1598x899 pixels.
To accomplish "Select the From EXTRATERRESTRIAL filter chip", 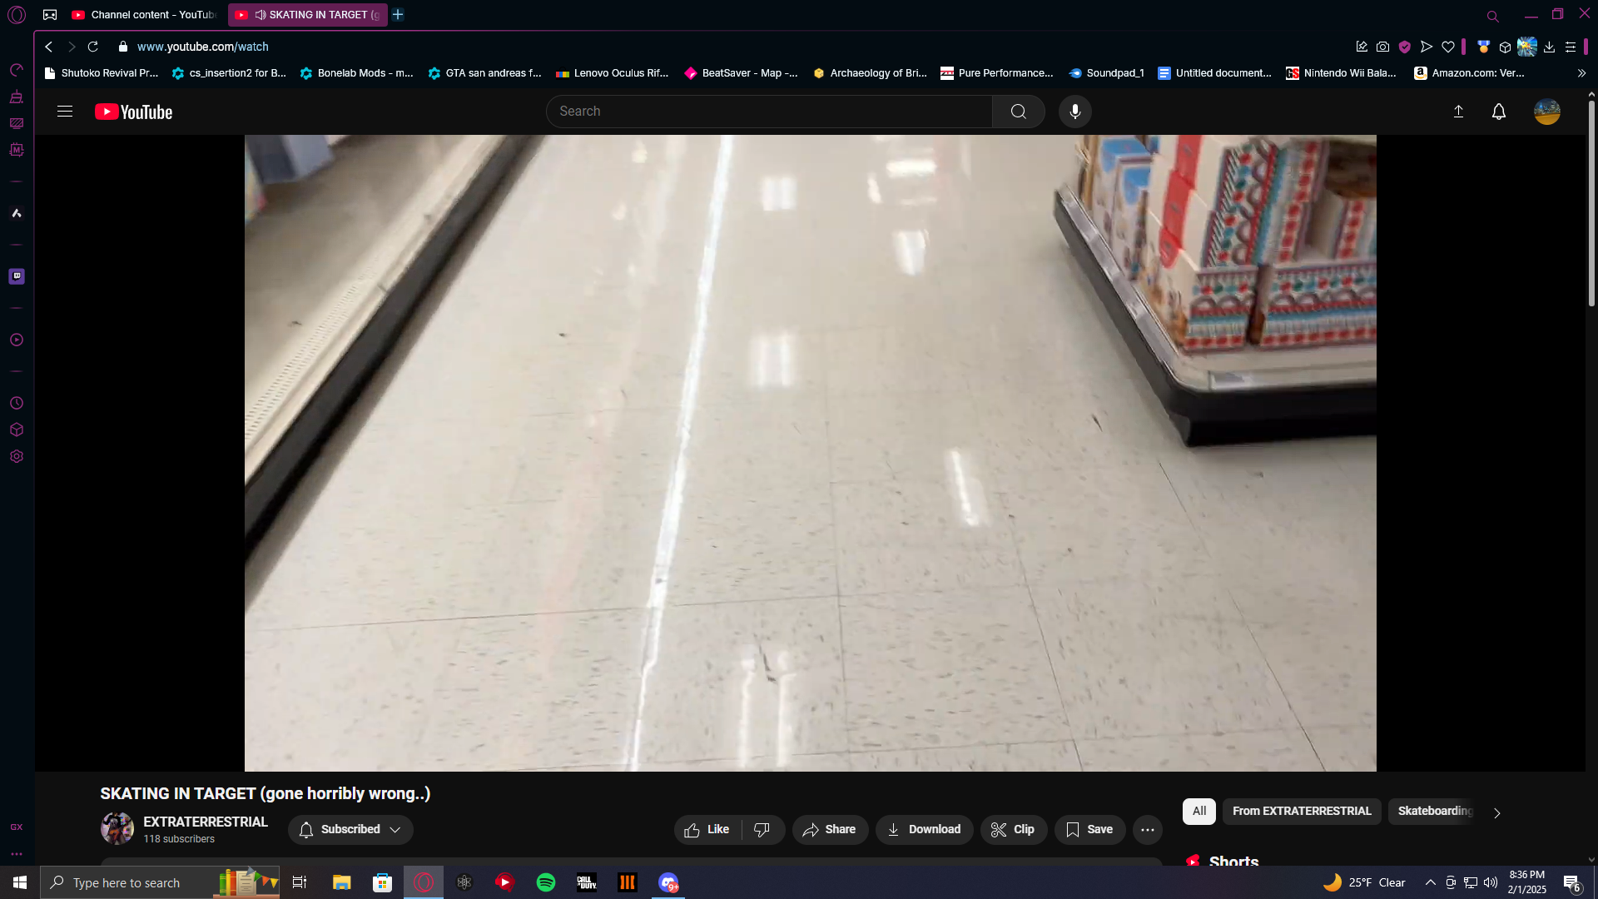I will [x=1301, y=811].
